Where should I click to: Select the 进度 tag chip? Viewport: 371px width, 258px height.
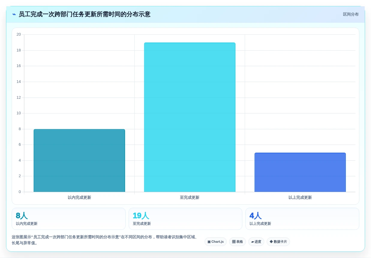[256, 242]
